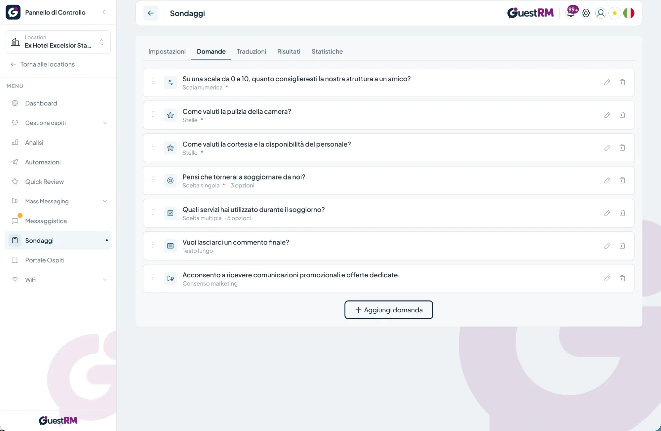Go back using the arrow next to Sondaggi
The width and height of the screenshot is (661, 431).
coord(151,13)
